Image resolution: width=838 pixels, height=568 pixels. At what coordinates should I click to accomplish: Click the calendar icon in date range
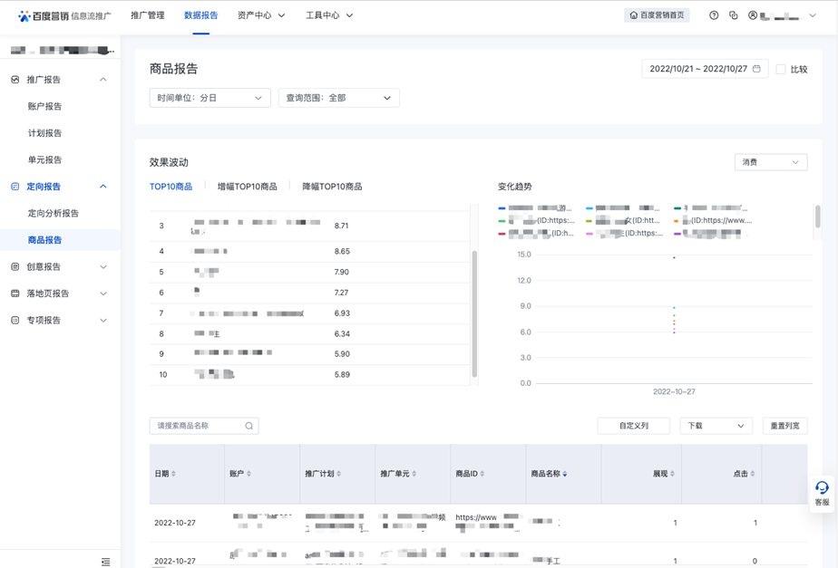[756, 69]
